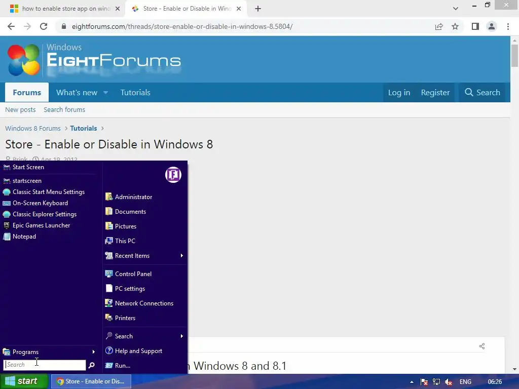Click the Run... icon

[x=109, y=366]
